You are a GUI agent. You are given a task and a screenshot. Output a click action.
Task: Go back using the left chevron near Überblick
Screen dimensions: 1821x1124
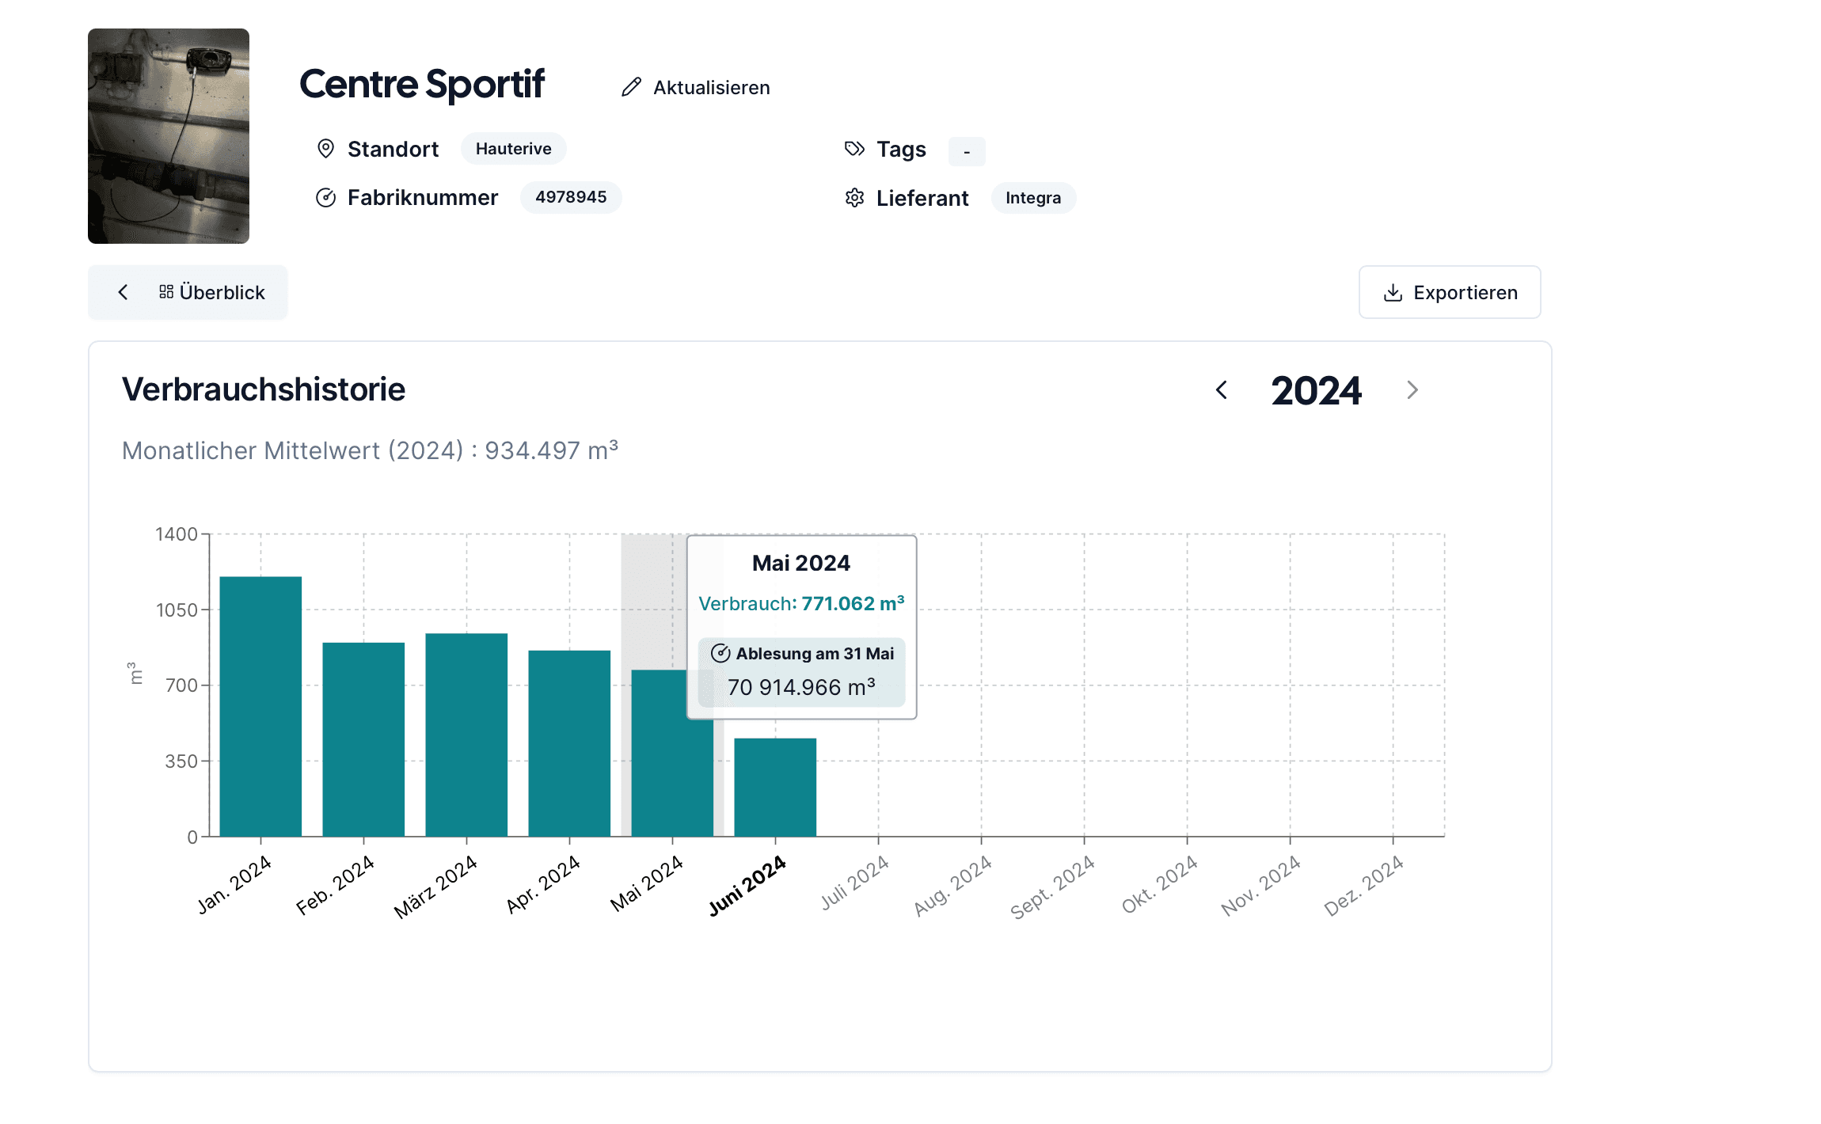pyautogui.click(x=124, y=292)
